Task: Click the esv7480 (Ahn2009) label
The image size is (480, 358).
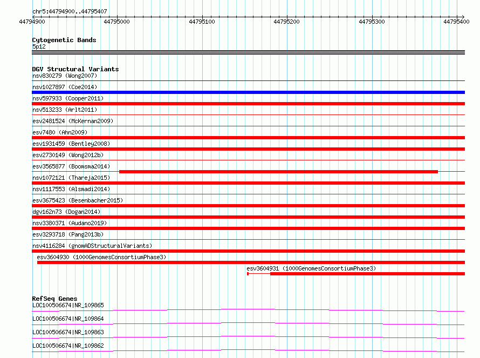Action: [60, 132]
